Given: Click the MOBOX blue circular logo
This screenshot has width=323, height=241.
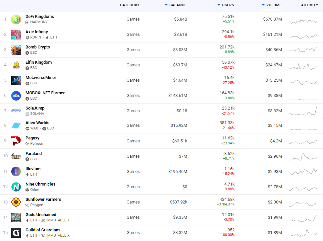Looking at the screenshot, I should [x=16, y=96].
